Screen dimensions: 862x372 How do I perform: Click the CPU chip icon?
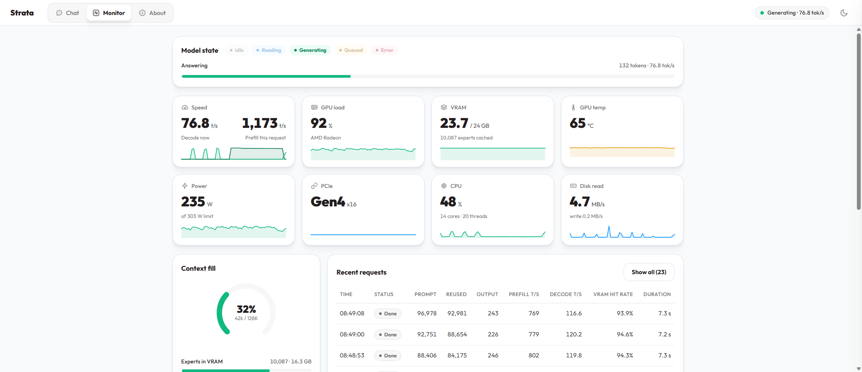pyautogui.click(x=444, y=186)
